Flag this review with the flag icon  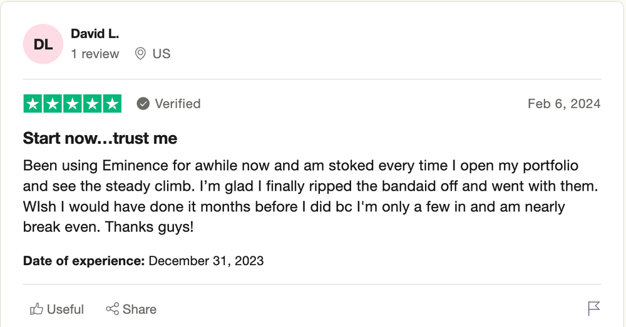pos(593,308)
